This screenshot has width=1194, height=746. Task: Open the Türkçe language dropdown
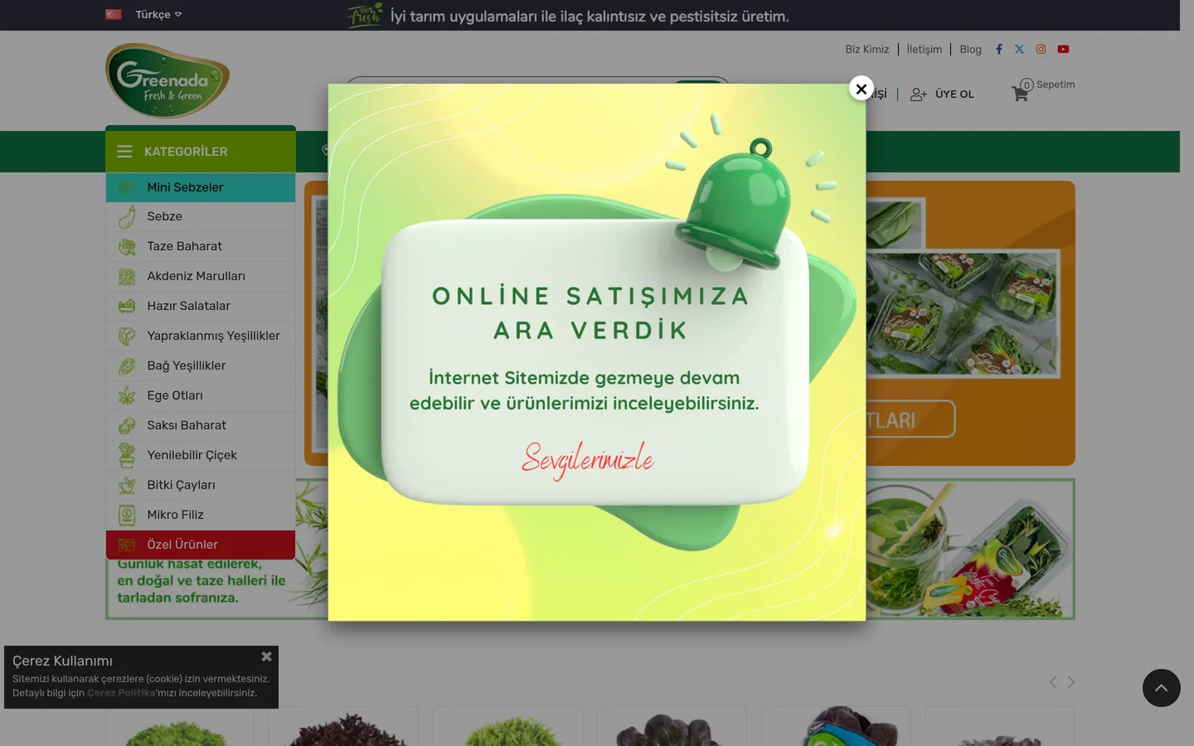point(158,14)
